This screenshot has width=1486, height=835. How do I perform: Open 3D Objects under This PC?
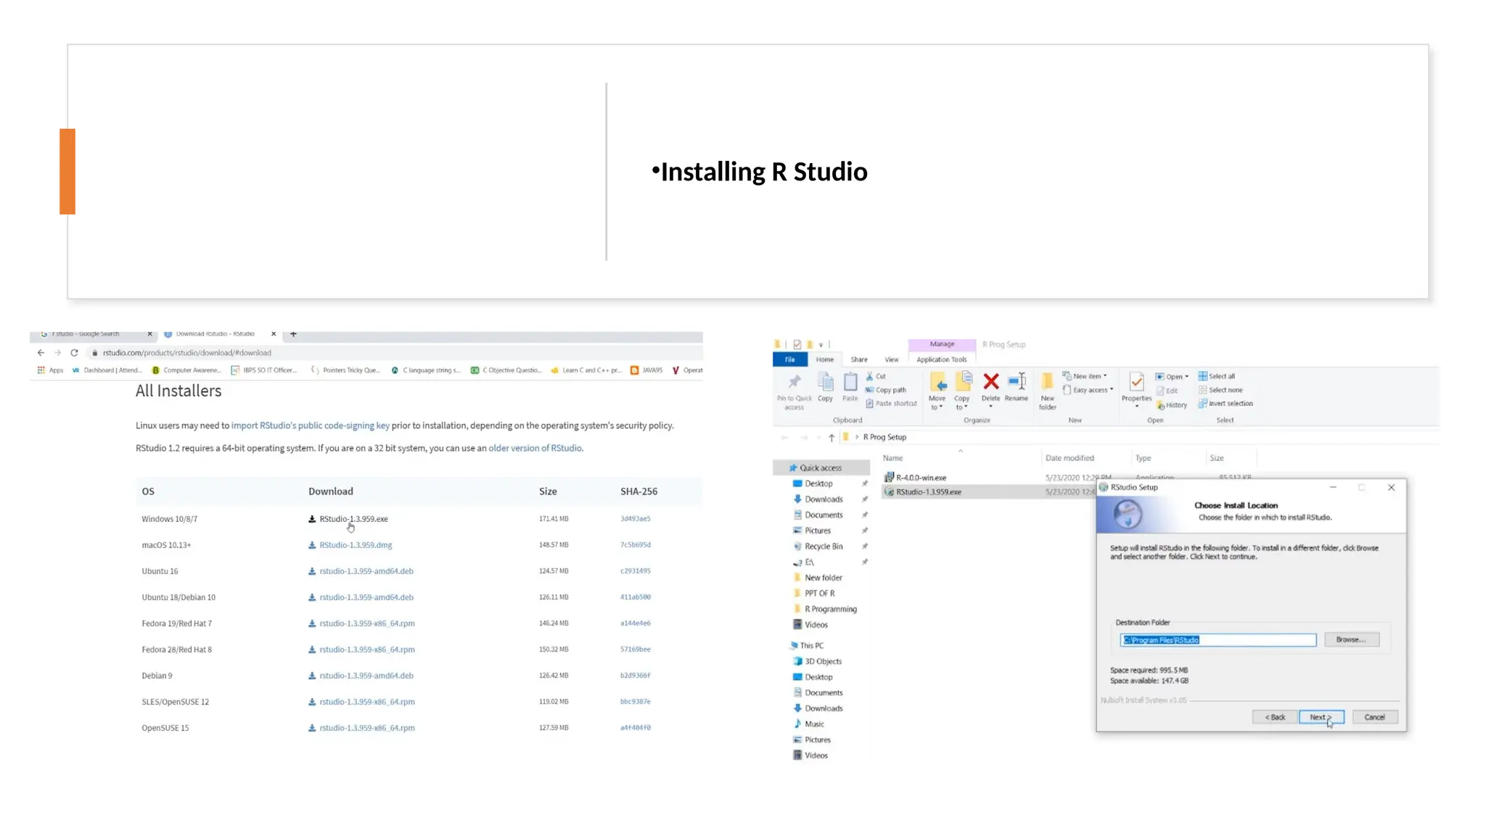[823, 662]
